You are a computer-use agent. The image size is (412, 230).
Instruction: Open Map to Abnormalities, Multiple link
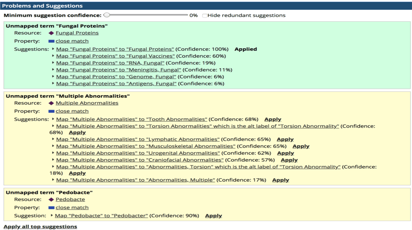coord(135,180)
